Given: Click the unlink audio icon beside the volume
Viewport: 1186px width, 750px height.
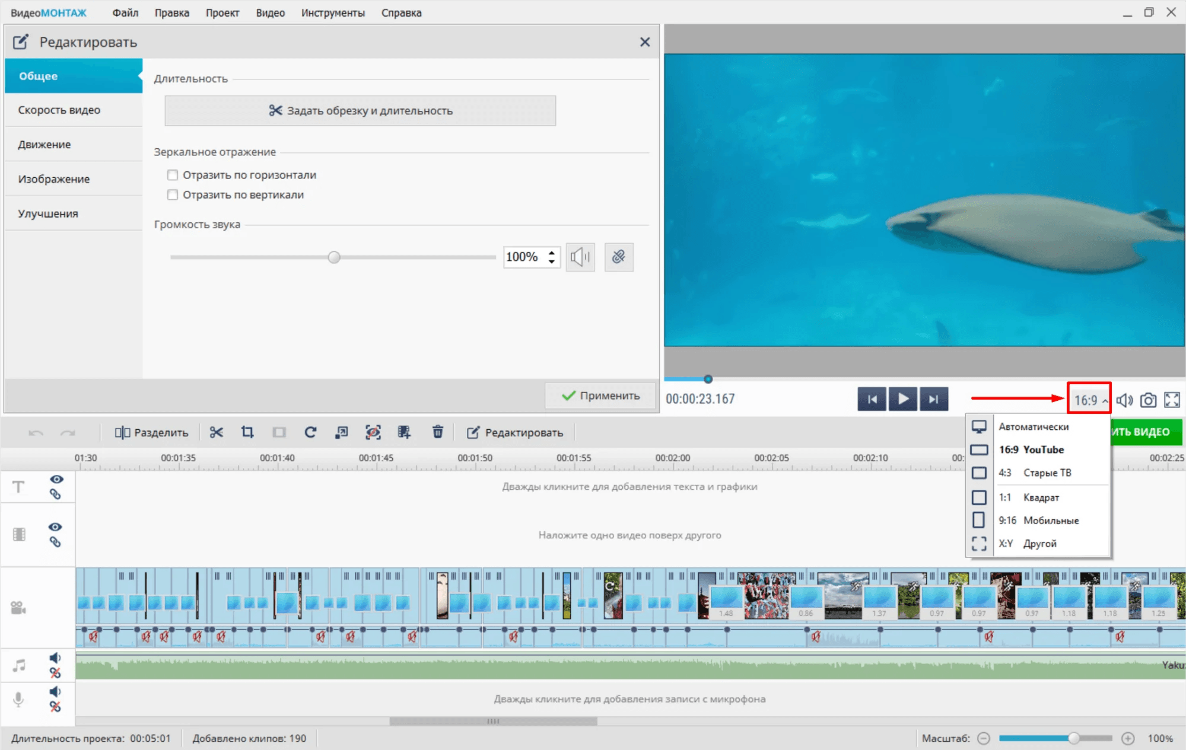Looking at the screenshot, I should (618, 257).
